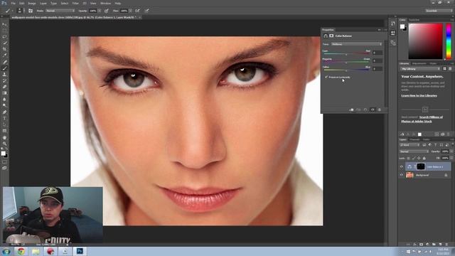This screenshot has height=256, width=455.
Task: Select the Crop tool
Action: (x=4, y=49)
